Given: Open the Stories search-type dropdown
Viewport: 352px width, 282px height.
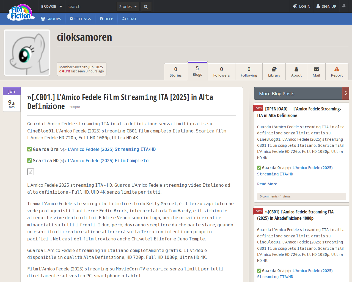Looking at the screenshot, I should (128, 7).
